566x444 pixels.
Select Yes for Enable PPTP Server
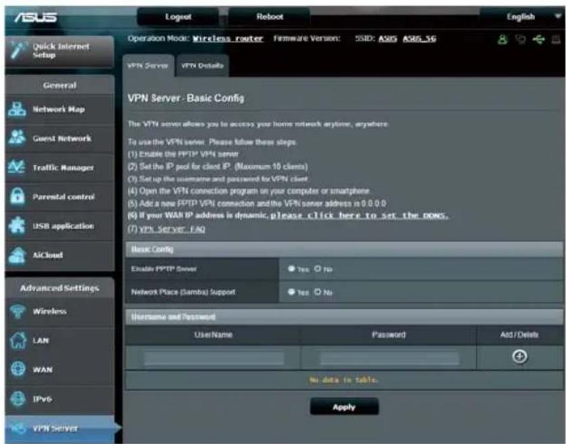[x=291, y=269]
